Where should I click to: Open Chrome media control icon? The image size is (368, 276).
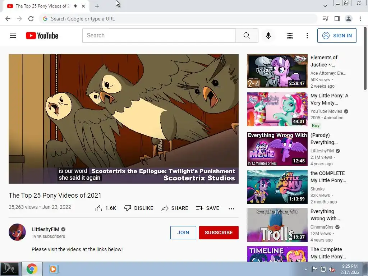click(x=326, y=19)
